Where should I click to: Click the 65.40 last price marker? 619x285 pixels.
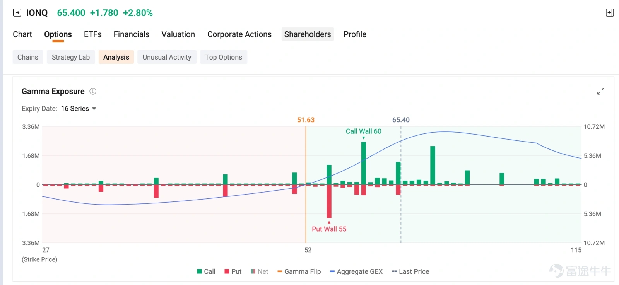(x=401, y=120)
